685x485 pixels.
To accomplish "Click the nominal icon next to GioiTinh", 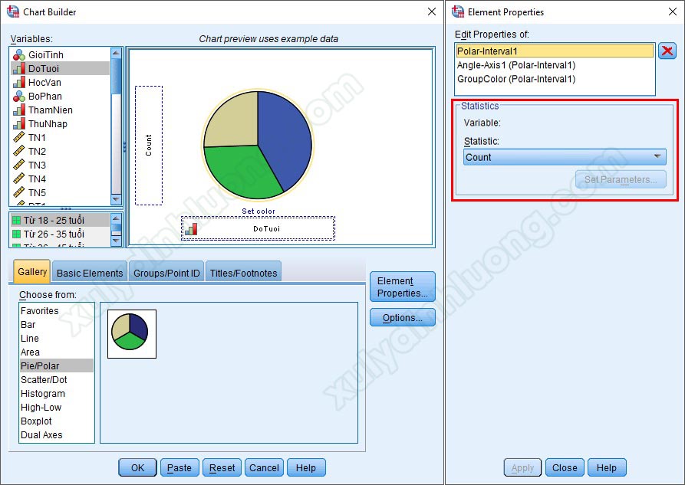I will pos(19,55).
